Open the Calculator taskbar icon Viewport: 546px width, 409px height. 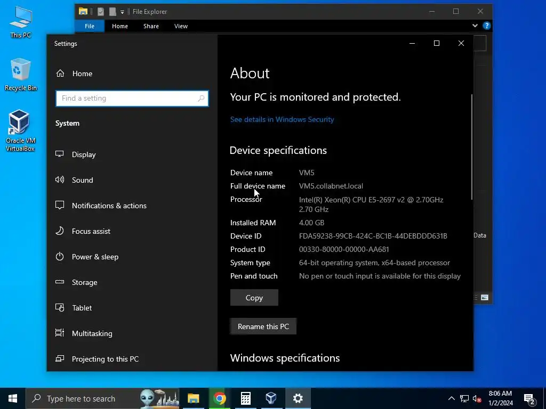245,398
